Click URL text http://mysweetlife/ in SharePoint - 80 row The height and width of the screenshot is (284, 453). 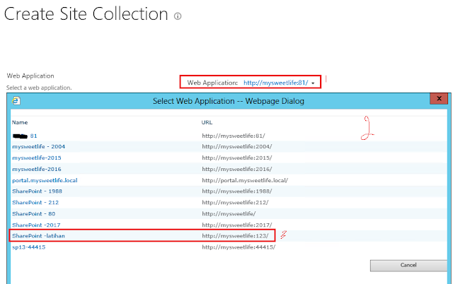(x=229, y=213)
